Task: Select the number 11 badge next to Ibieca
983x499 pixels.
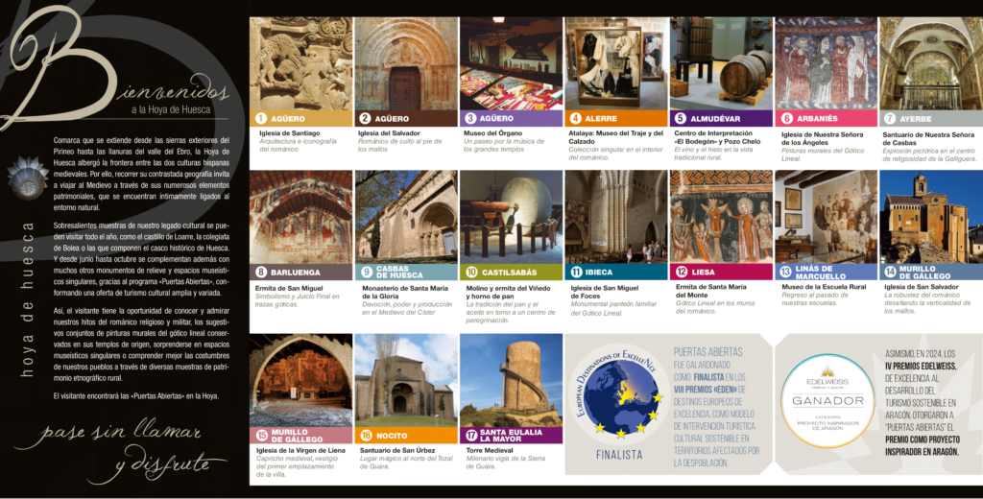Action: [576, 273]
